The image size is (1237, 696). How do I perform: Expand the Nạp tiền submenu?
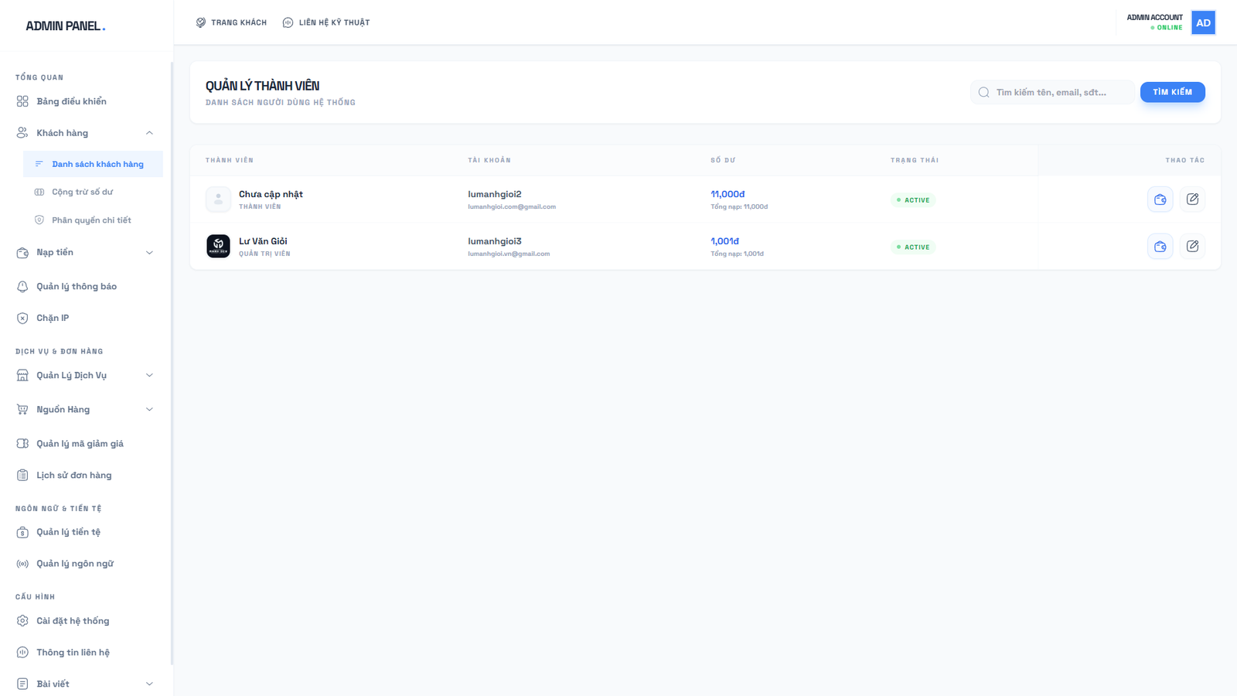149,253
